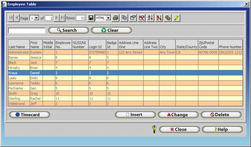Click the gears settings icon
This screenshot has width=251, height=147.
coord(168,18)
